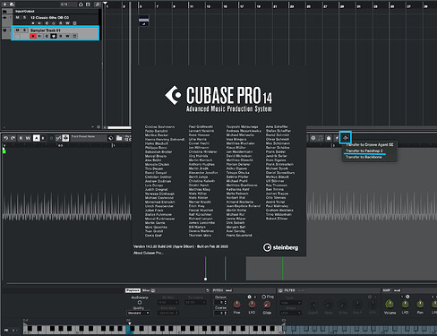Click About Cubase Pro link

[149, 253]
